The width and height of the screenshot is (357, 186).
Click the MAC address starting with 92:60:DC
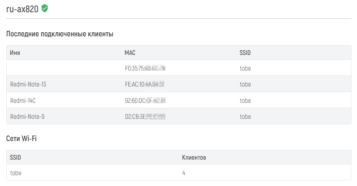click(x=145, y=101)
